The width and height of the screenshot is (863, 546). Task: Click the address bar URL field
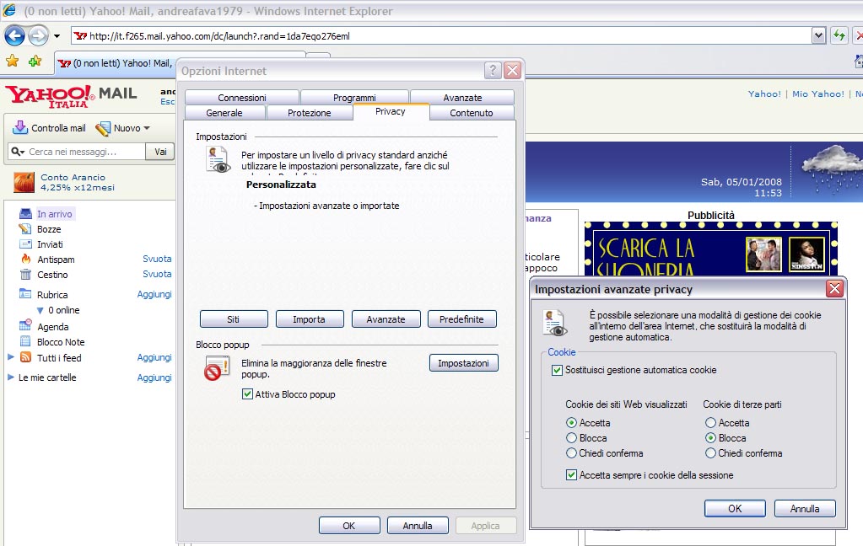click(x=443, y=35)
